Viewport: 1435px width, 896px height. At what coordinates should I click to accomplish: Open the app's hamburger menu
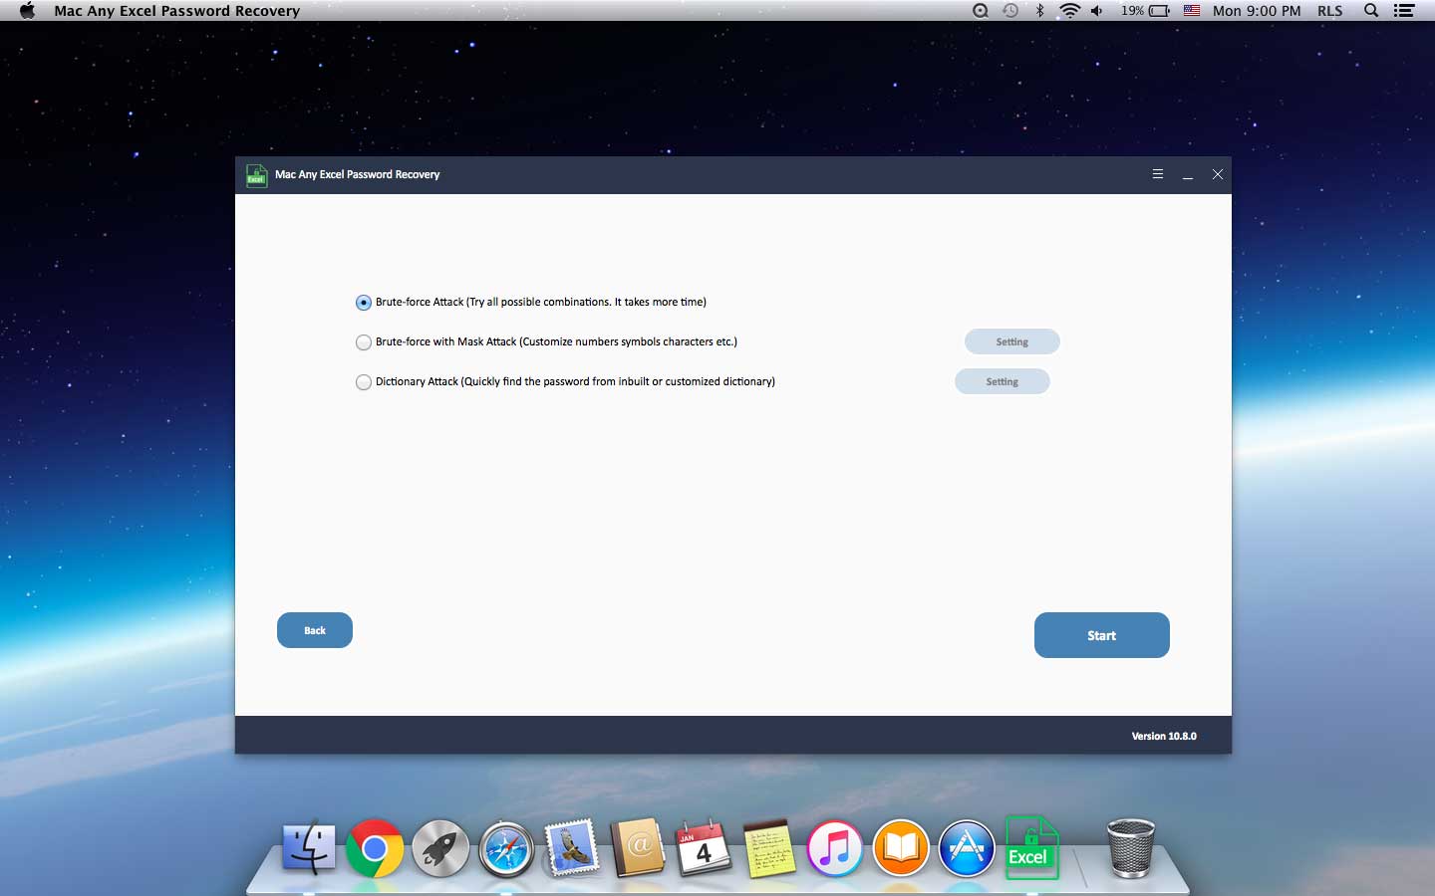click(x=1157, y=174)
